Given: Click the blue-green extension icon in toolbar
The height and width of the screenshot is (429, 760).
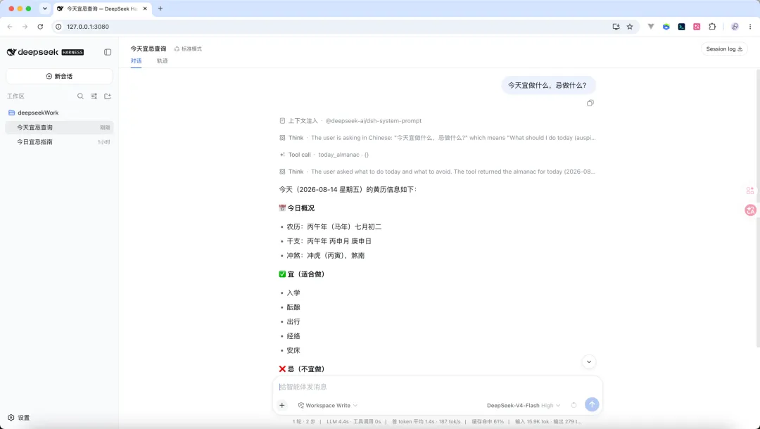Looking at the screenshot, I should [x=666, y=27].
